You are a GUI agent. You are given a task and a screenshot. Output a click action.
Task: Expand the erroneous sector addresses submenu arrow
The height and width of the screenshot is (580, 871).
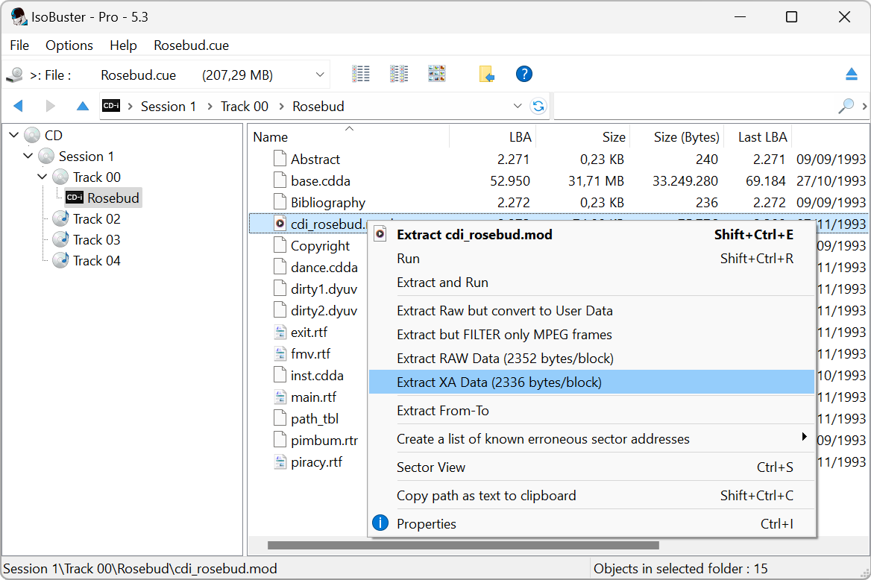point(804,437)
